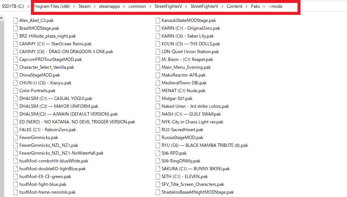Viewport: 347px width, 197px height.
Task: Select CAMMY (C6) - DRAG-ON DRAGOON 3 ONE.pak
Action: (63, 52)
